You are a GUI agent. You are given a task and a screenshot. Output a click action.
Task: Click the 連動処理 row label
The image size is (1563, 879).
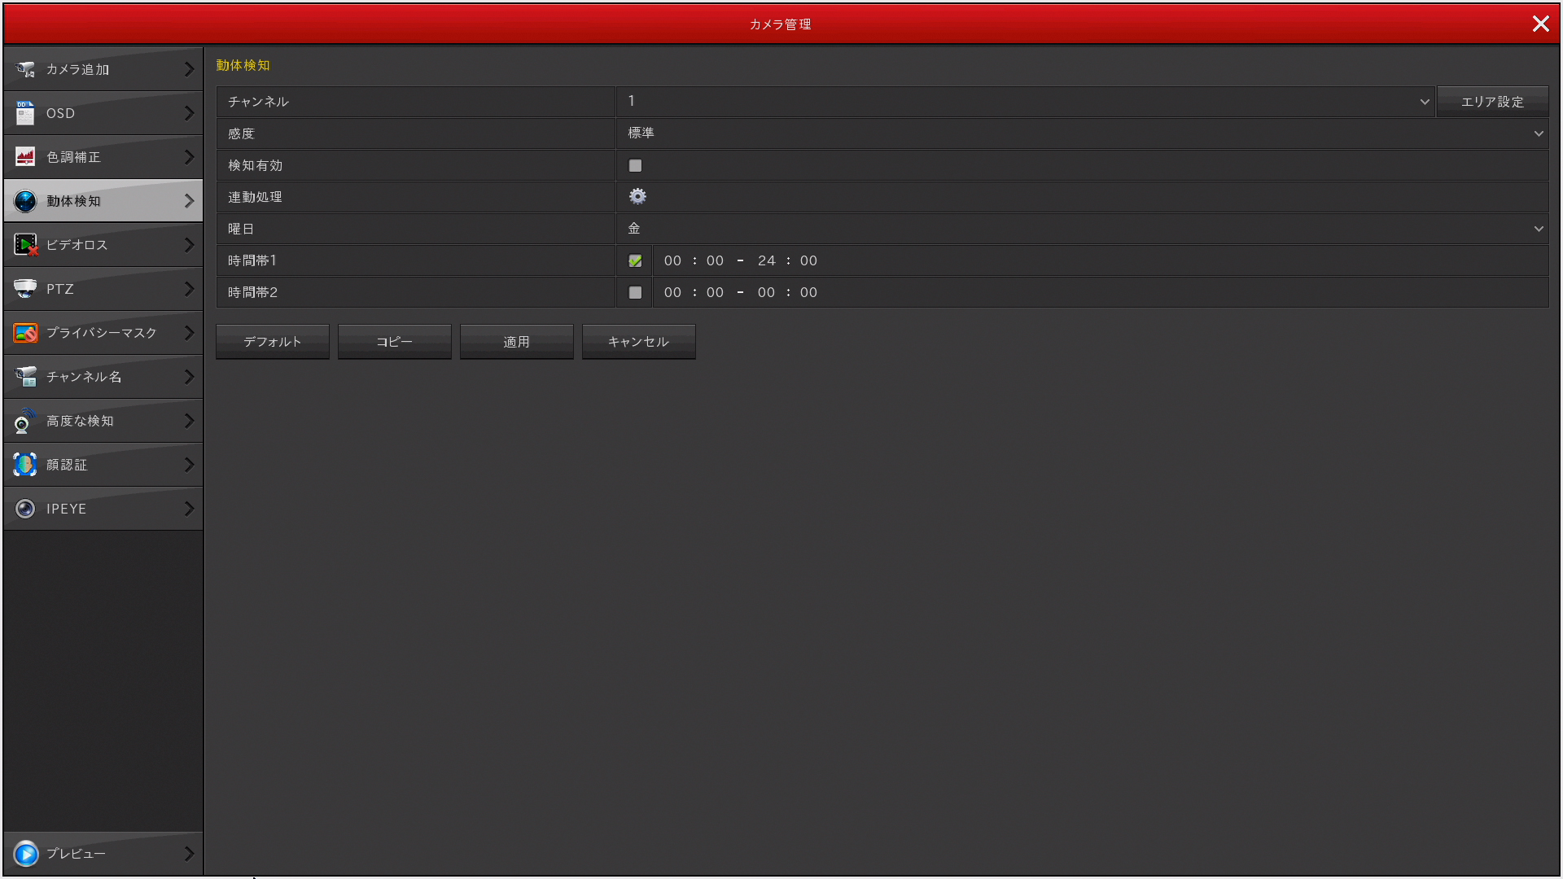[x=255, y=197]
